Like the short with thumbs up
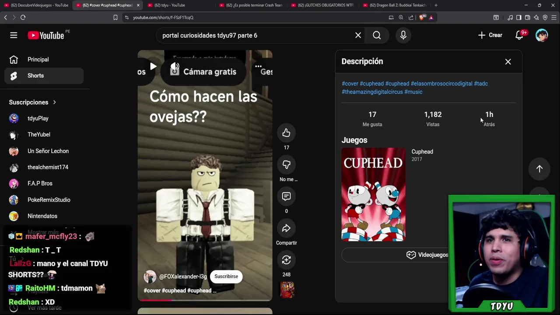This screenshot has height=315, width=560. click(286, 133)
